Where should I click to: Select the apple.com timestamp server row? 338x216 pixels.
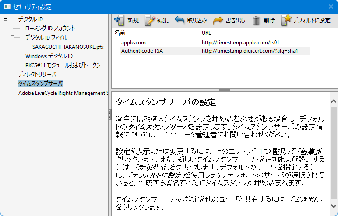[134, 43]
